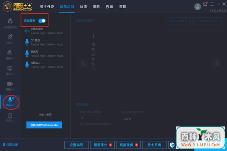Viewport: 227px width, 151px height.
Task: Select the 立体声混音 speaker device
Action: click(44, 31)
